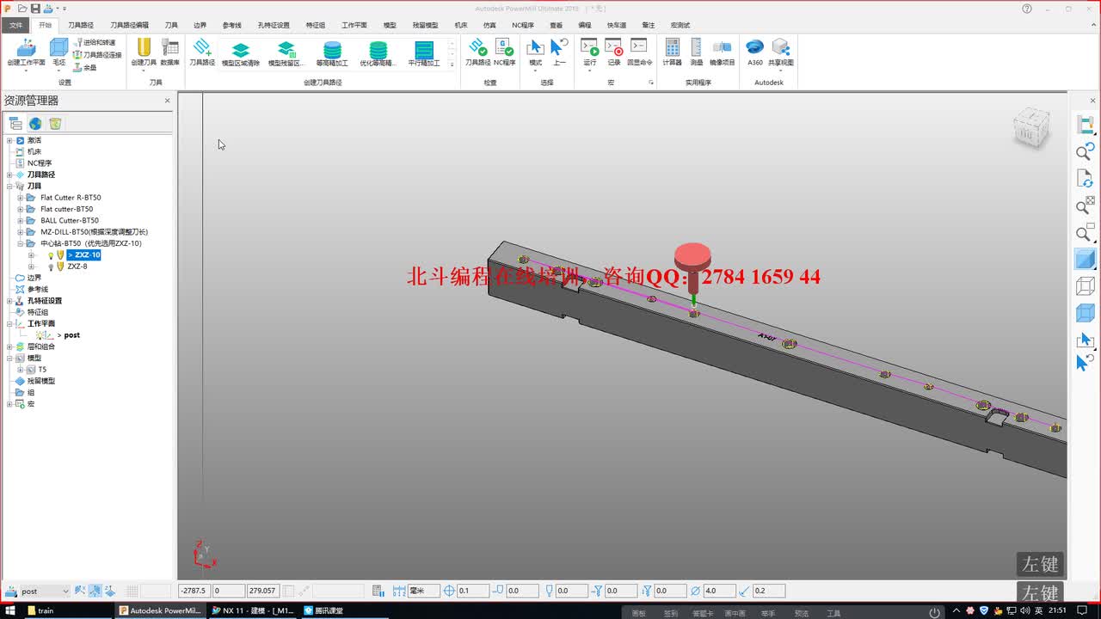This screenshot has height=619, width=1101.
Task: Select the 残留模型 tree item
Action: pos(40,381)
